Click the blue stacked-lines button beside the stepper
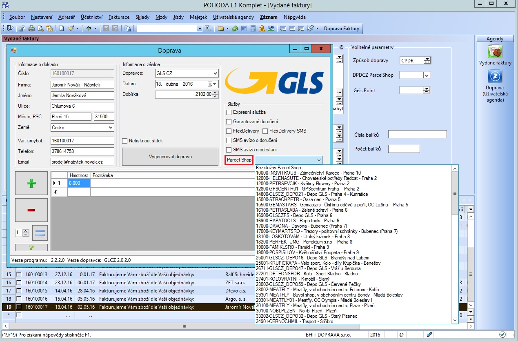518x341 pixels. coord(40,232)
